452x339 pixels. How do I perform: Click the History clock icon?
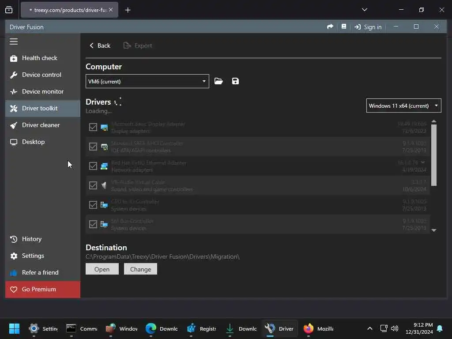(x=14, y=239)
